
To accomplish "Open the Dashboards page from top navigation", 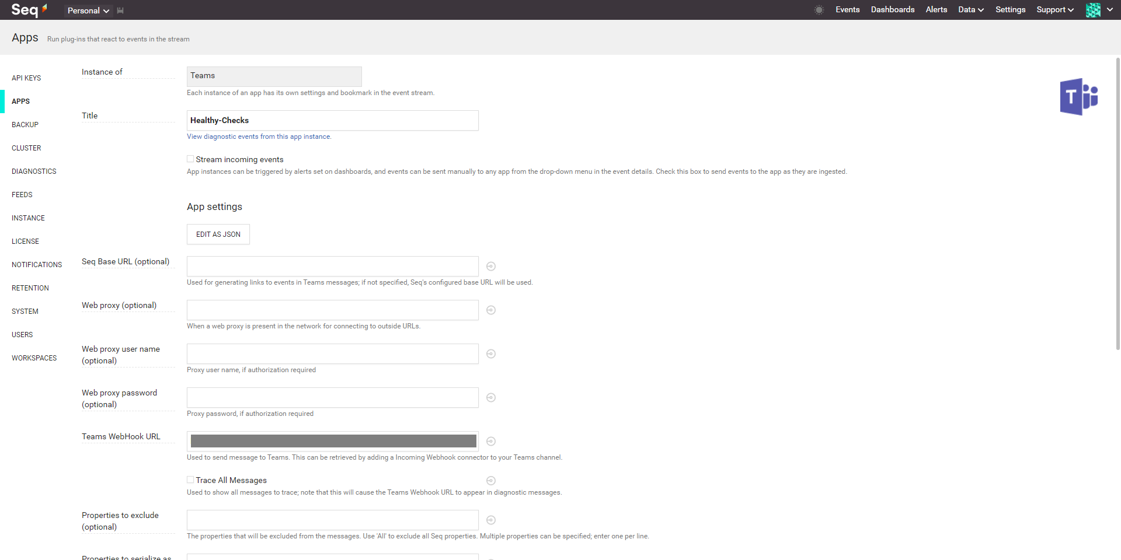I will click(x=892, y=10).
